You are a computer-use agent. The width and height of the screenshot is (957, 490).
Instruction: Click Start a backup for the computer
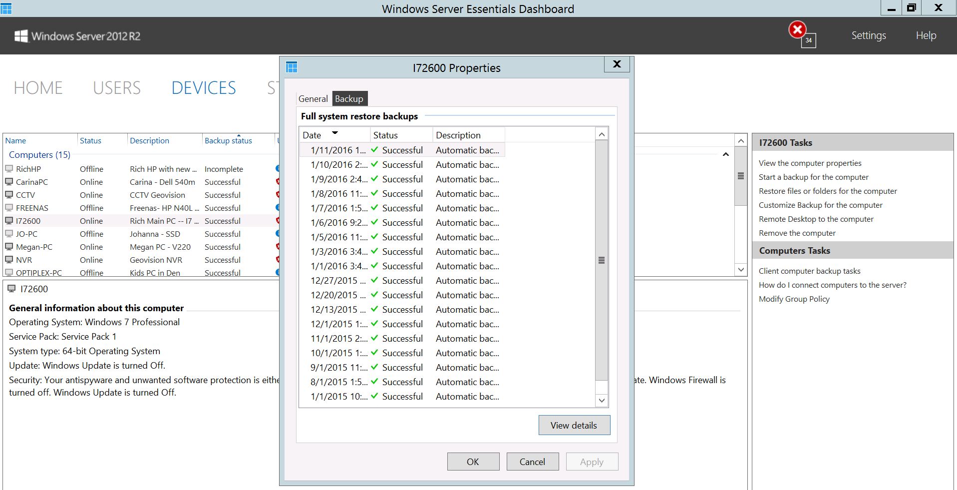(x=813, y=177)
